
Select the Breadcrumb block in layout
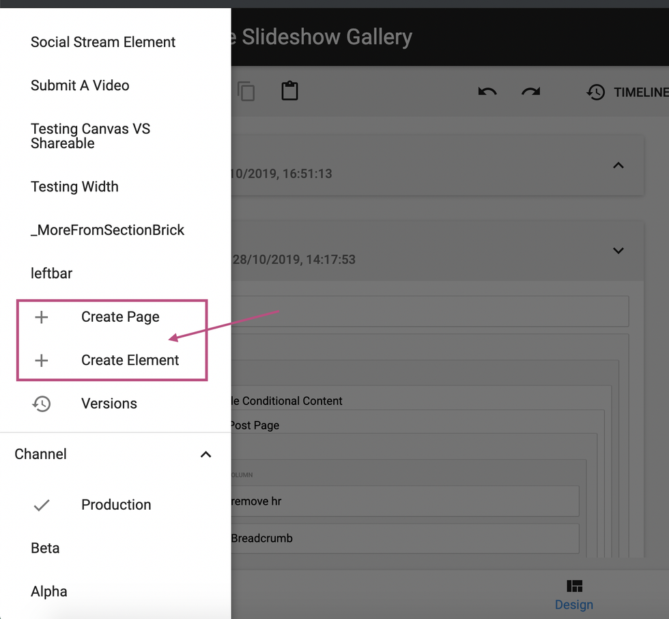coord(403,538)
